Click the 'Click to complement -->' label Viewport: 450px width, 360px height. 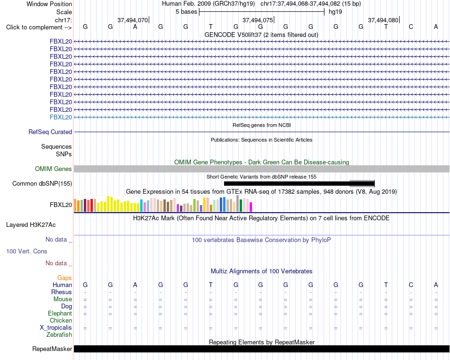coord(39,27)
